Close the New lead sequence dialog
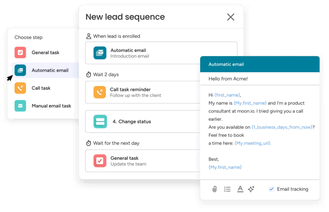The width and height of the screenshot is (329, 212). (230, 17)
